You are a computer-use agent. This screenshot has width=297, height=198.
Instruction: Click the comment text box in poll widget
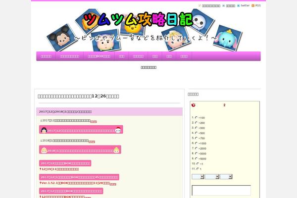click(x=221, y=191)
